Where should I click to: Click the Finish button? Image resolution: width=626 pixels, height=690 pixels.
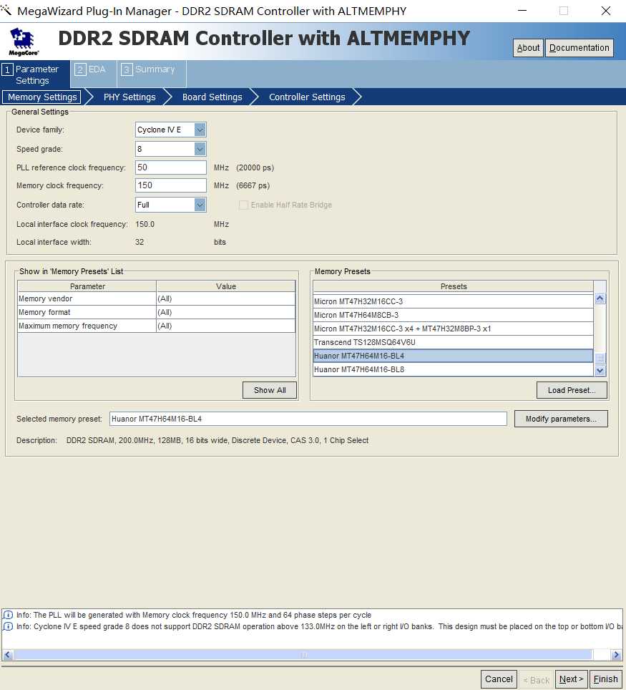605,679
